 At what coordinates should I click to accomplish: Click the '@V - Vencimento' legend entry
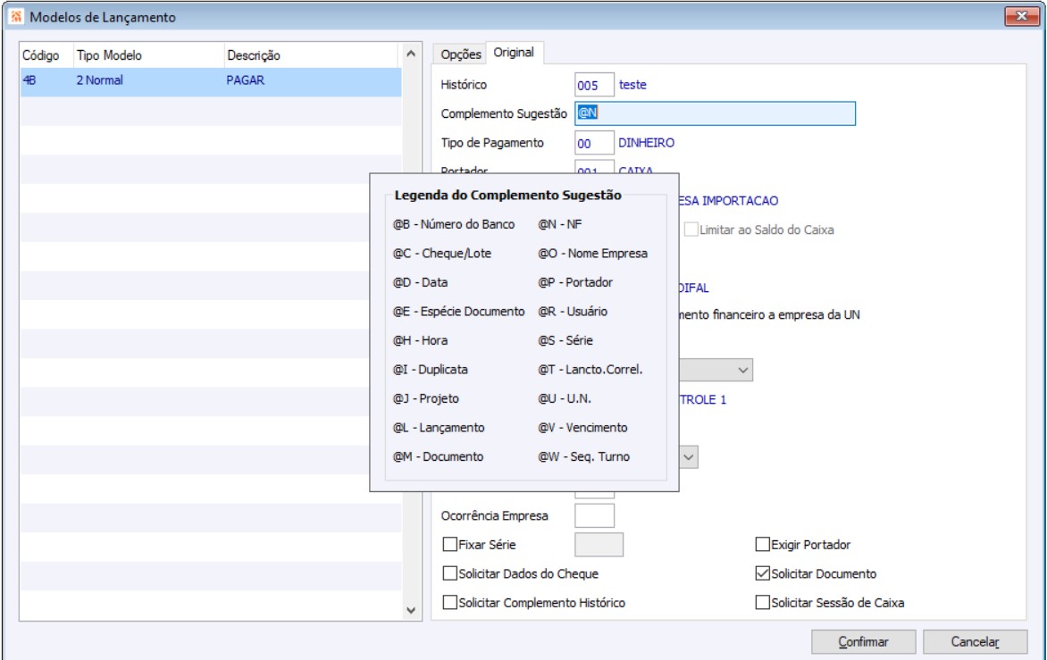[582, 428]
